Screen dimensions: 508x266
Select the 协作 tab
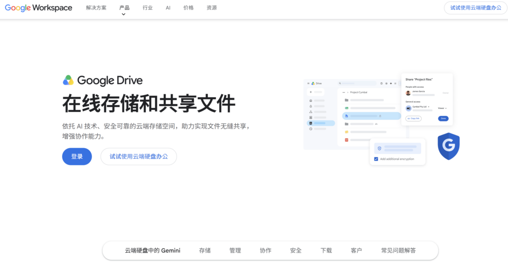pyautogui.click(x=266, y=251)
